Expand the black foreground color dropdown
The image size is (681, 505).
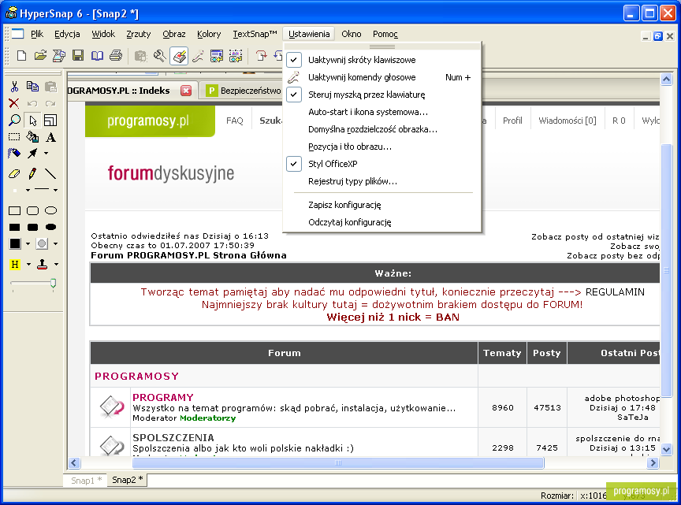coord(28,244)
